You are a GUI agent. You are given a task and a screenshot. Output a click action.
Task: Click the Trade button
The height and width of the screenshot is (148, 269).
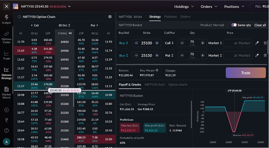[246, 73]
